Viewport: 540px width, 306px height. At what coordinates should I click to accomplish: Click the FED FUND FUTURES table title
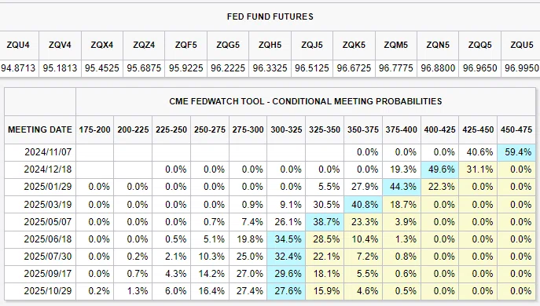pos(270,16)
